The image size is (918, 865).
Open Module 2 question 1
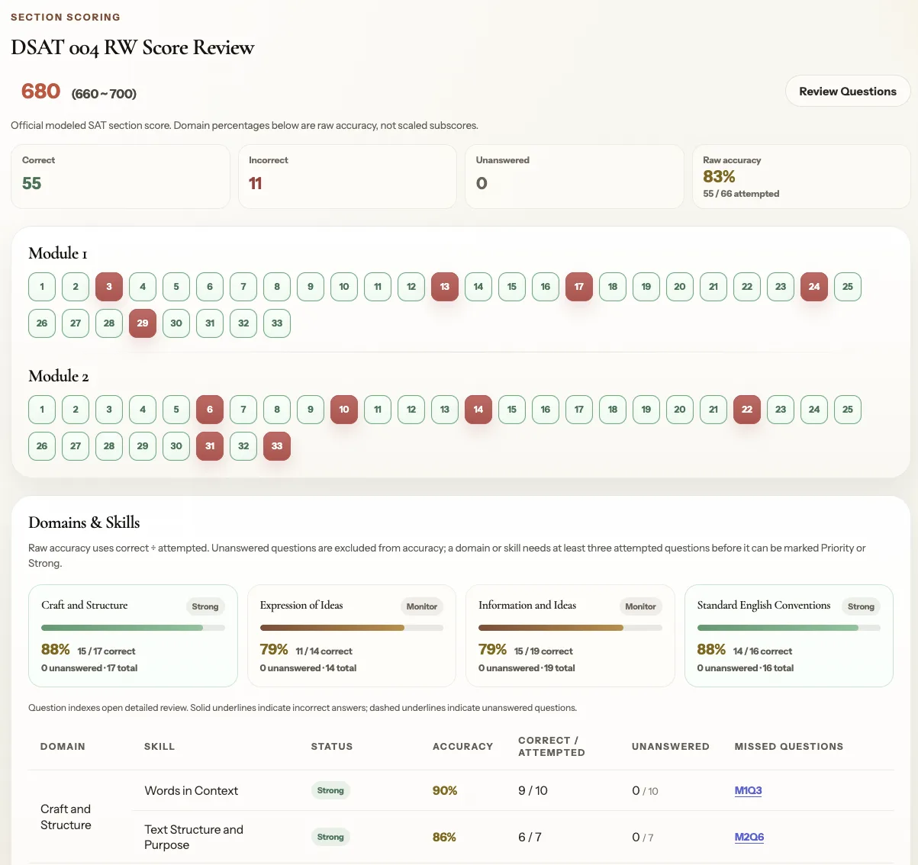click(x=42, y=410)
